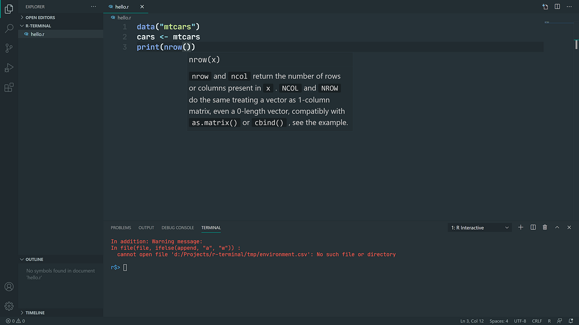The image size is (579, 325).
Task: Toggle problems count in status bar
Action: point(13,320)
